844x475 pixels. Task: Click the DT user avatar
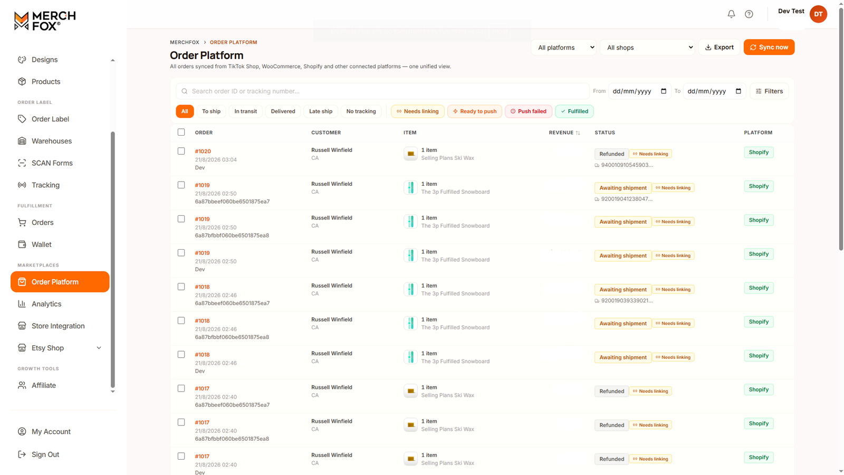click(x=818, y=14)
